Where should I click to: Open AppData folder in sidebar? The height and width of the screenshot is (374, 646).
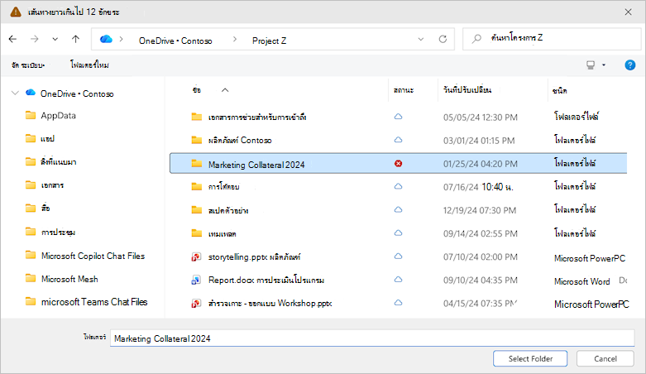[x=58, y=116]
